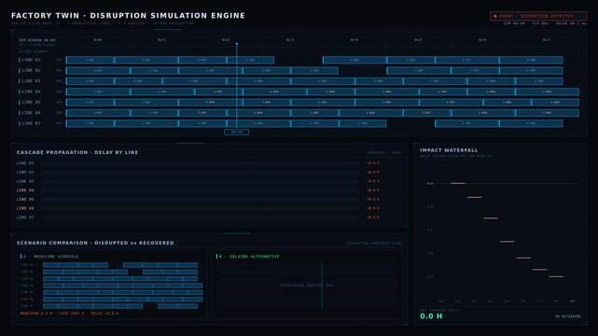The image size is (598, 336).
Task: Select LINE 01 label in the Gantt schedule
Action: (x=31, y=60)
